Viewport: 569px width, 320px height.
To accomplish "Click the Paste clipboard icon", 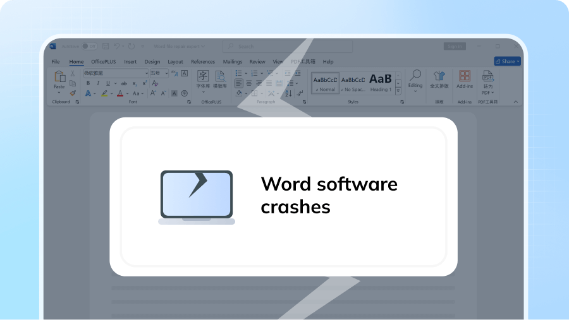I will pyautogui.click(x=59, y=77).
